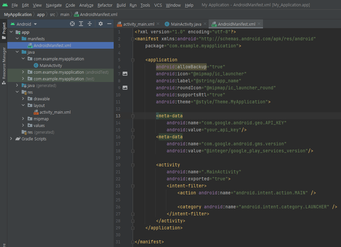Click main breadcrumb in navigation bar

click(x=65, y=15)
